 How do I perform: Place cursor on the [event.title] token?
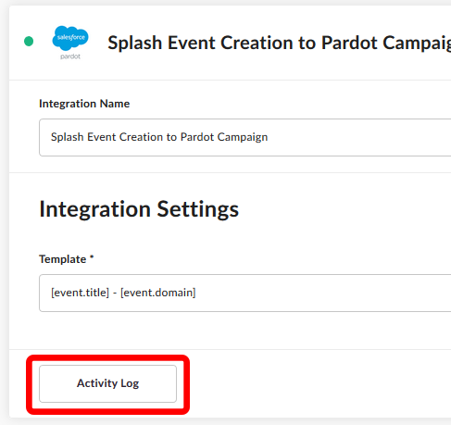click(x=80, y=293)
